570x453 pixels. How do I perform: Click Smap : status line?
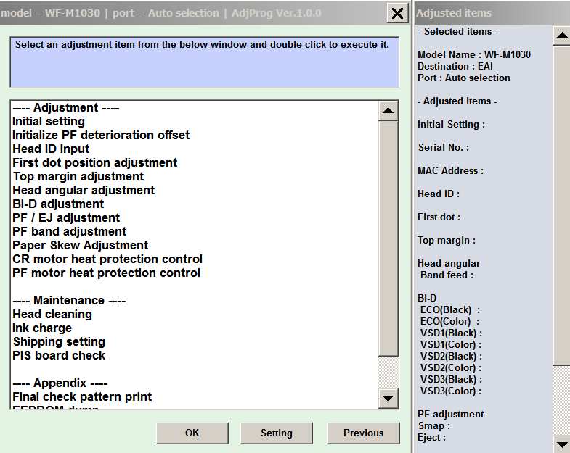pyautogui.click(x=434, y=426)
